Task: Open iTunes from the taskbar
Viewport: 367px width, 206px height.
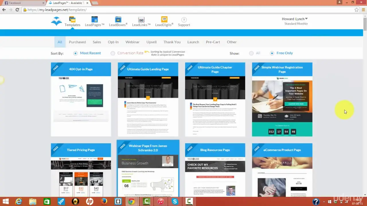Action: coord(161,201)
